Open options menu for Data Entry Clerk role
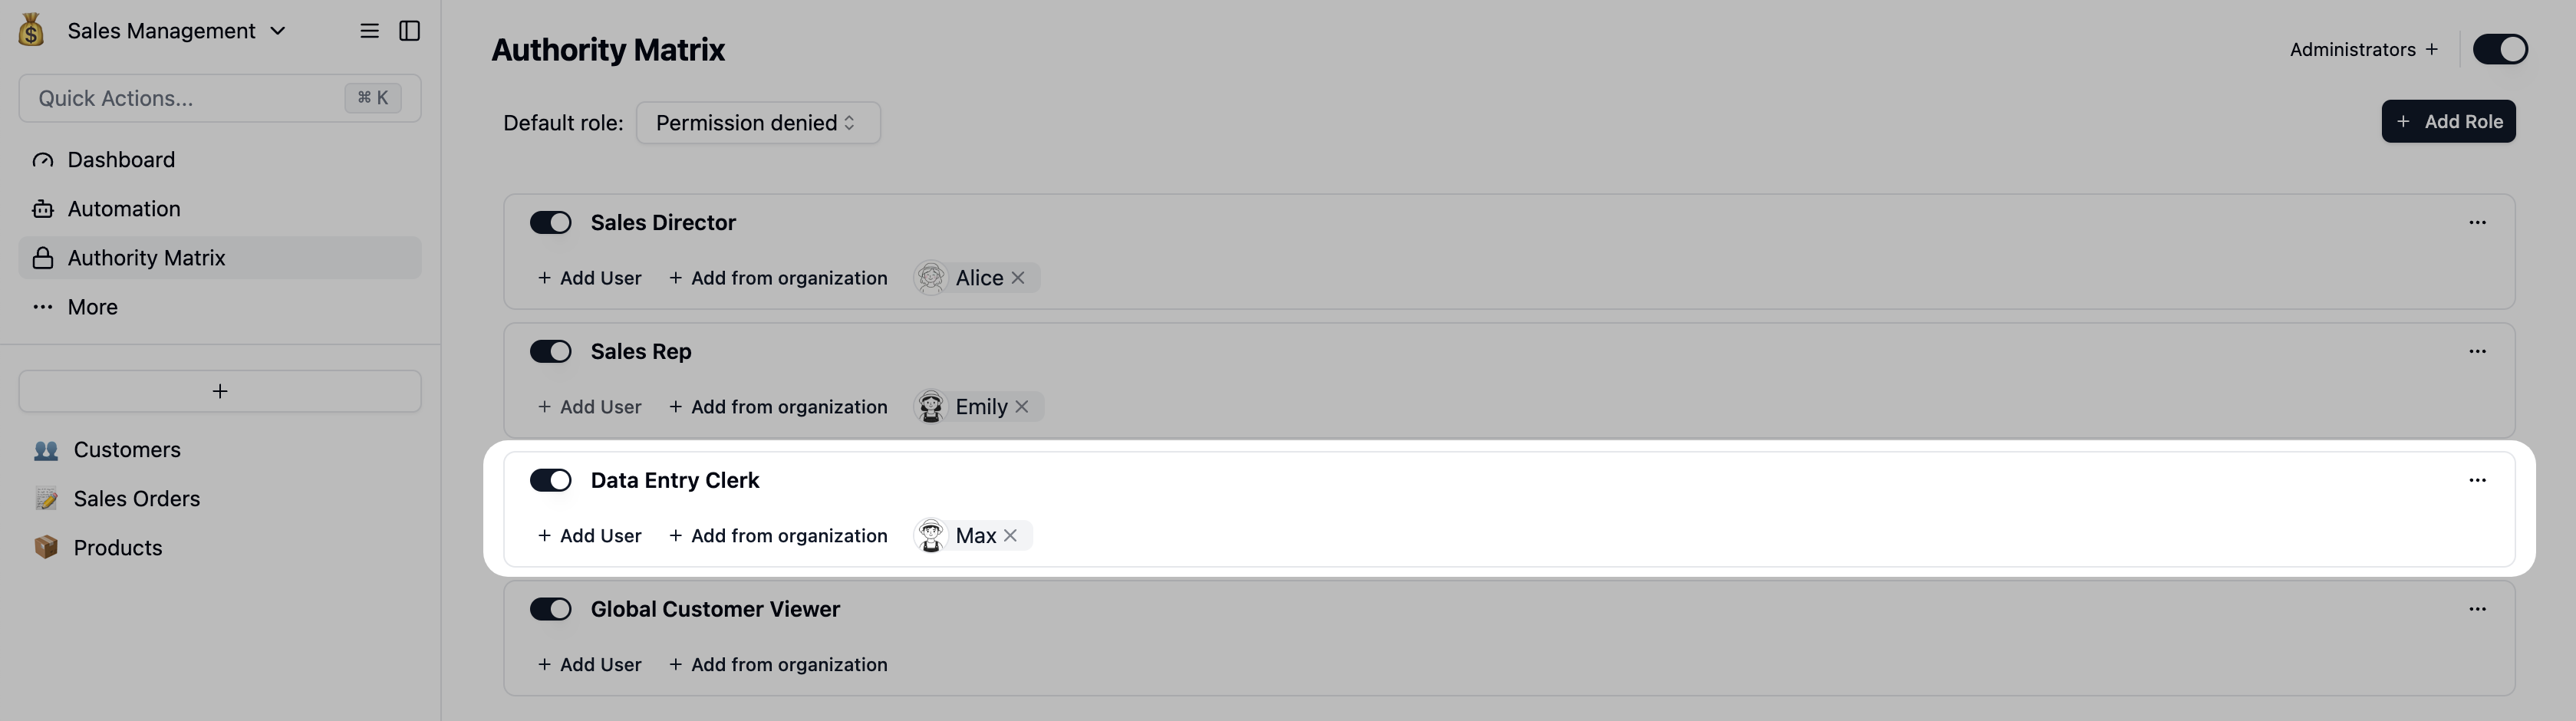The width and height of the screenshot is (2576, 721). [x=2477, y=480]
